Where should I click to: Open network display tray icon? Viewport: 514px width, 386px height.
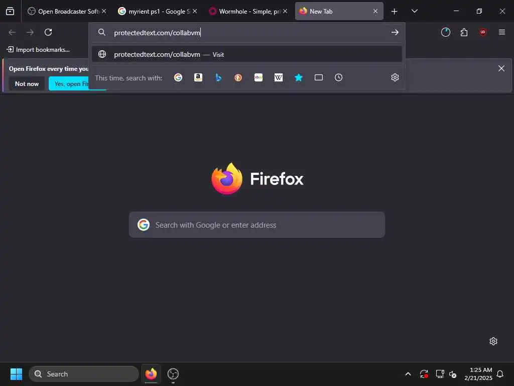pos(440,374)
